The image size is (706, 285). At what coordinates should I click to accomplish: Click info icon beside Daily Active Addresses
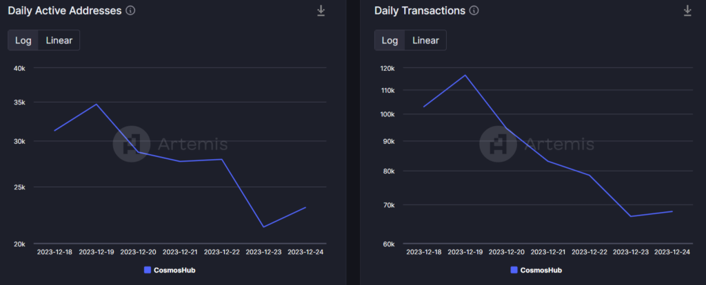131,11
